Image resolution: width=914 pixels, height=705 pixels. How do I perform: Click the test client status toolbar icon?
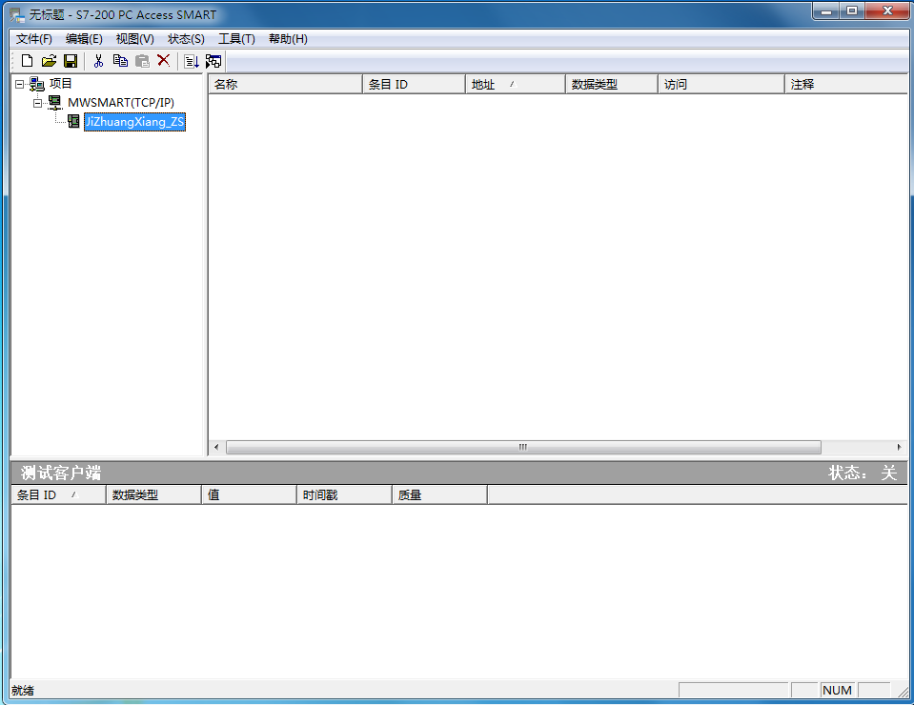213,61
